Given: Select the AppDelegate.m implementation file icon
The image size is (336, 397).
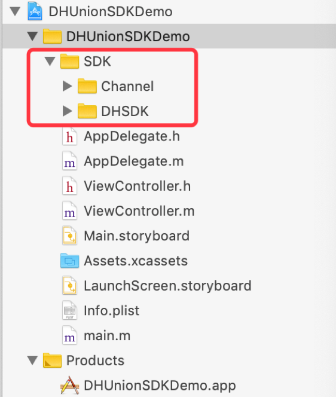Looking at the screenshot, I should coord(69,161).
